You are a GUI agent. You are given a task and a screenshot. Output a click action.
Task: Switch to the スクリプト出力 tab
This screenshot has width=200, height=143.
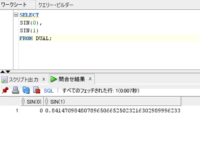pyautogui.click(x=23, y=79)
